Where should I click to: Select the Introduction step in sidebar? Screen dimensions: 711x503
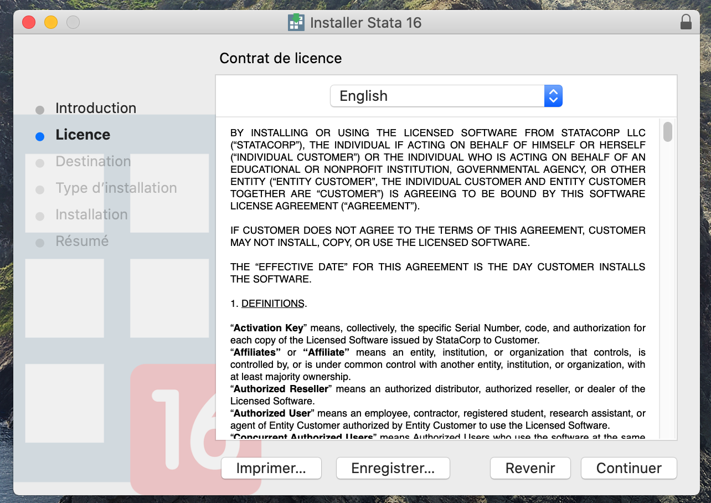pyautogui.click(x=96, y=108)
